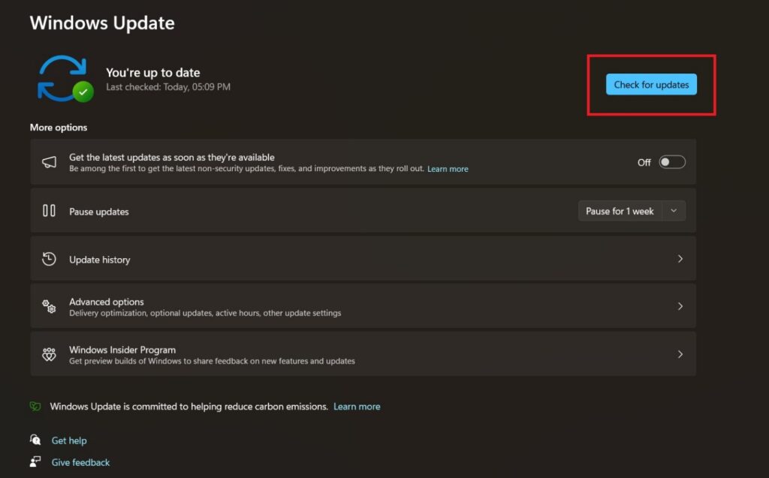Click the Pause for 1 week button
The height and width of the screenshot is (478, 769).
coord(620,211)
